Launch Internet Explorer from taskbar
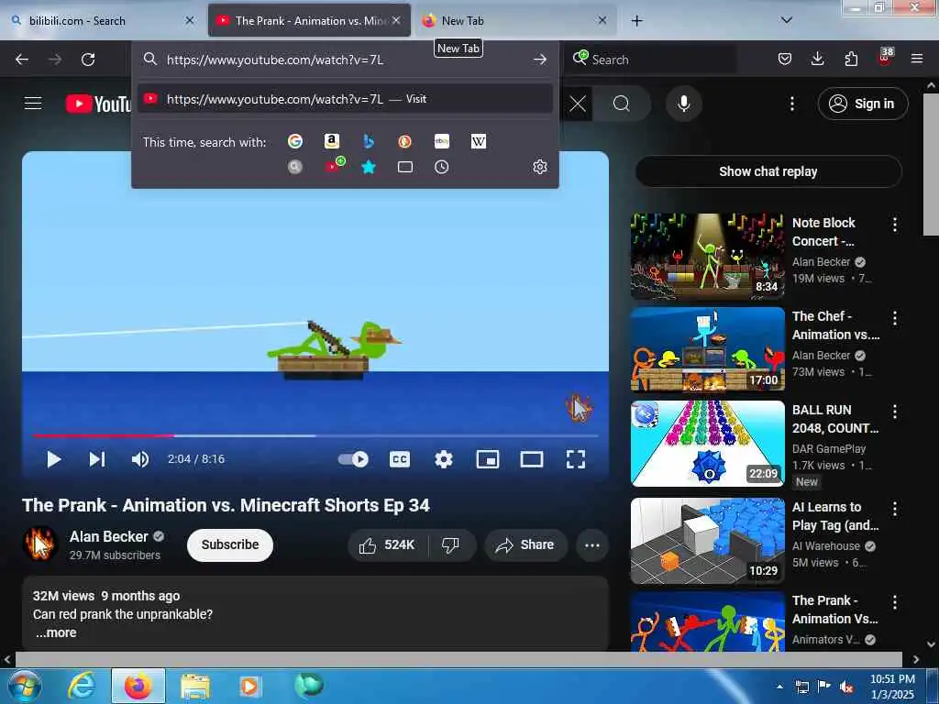Image resolution: width=939 pixels, height=704 pixels. pyautogui.click(x=82, y=686)
